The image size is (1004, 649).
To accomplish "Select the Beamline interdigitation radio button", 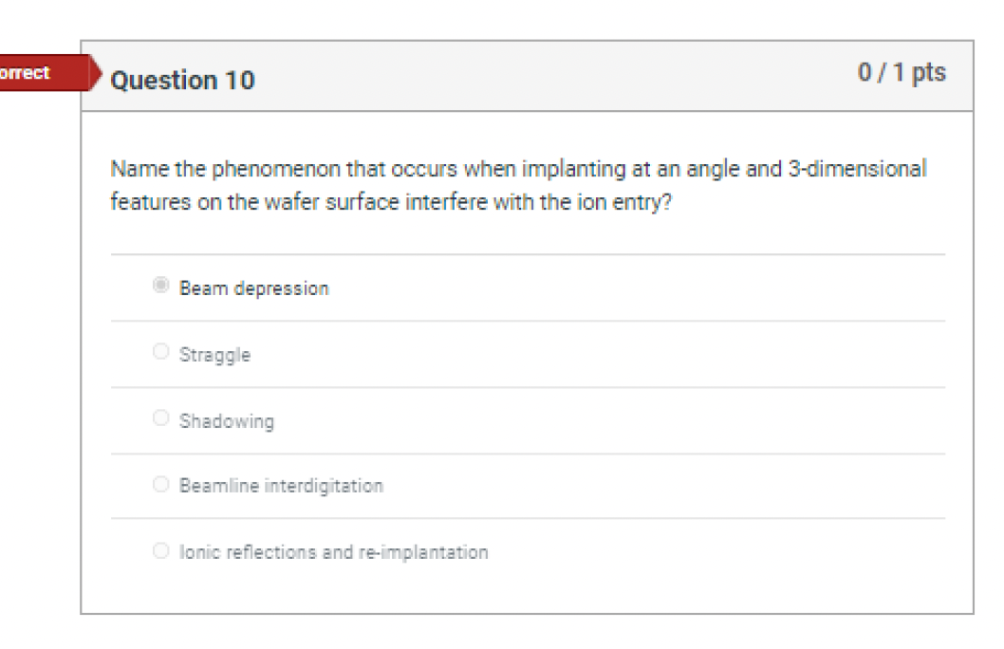I will coord(161,485).
